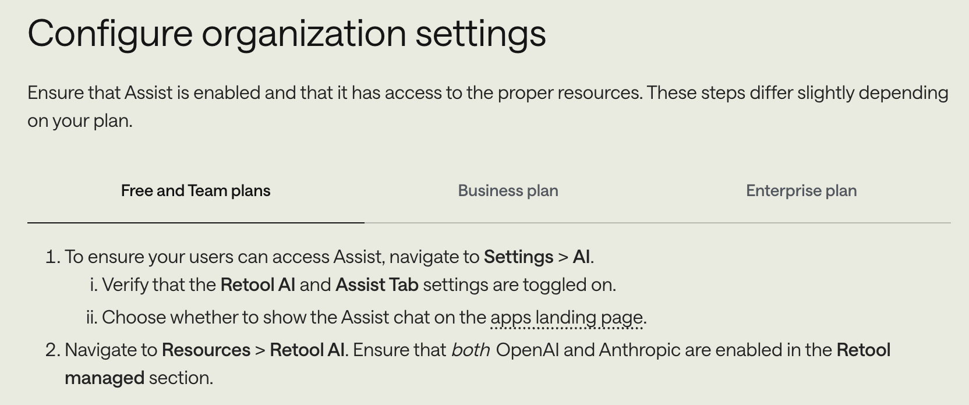Click the bold Settings text in step 1

click(518, 257)
